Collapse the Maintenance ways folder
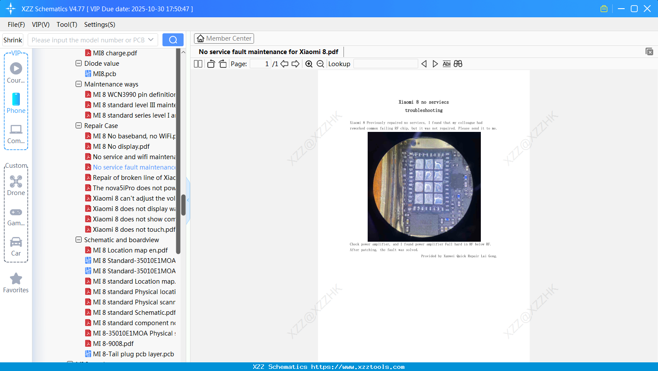 (79, 84)
